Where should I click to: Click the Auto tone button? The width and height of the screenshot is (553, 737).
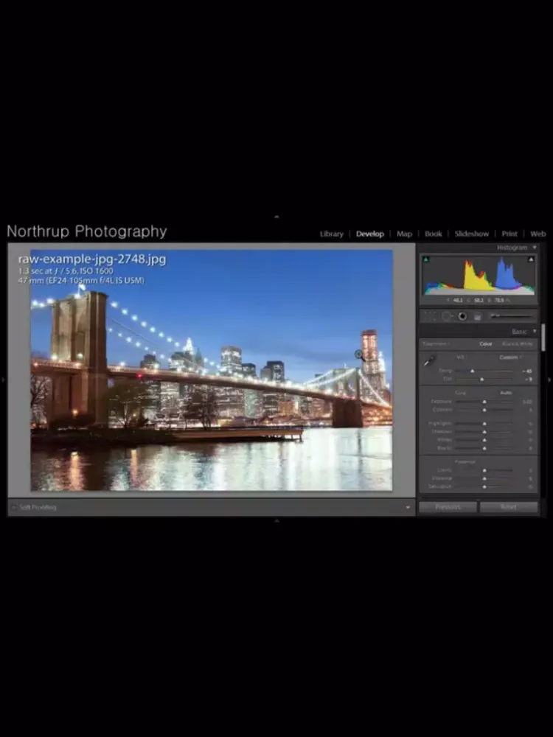point(506,393)
